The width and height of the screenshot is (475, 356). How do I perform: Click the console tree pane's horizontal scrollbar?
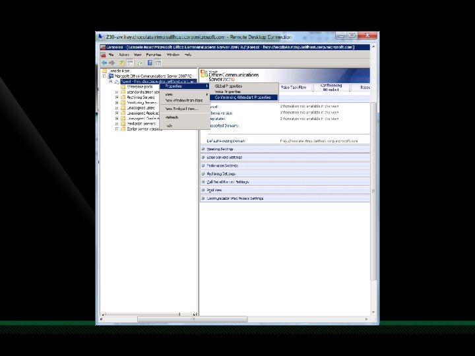(x=148, y=314)
